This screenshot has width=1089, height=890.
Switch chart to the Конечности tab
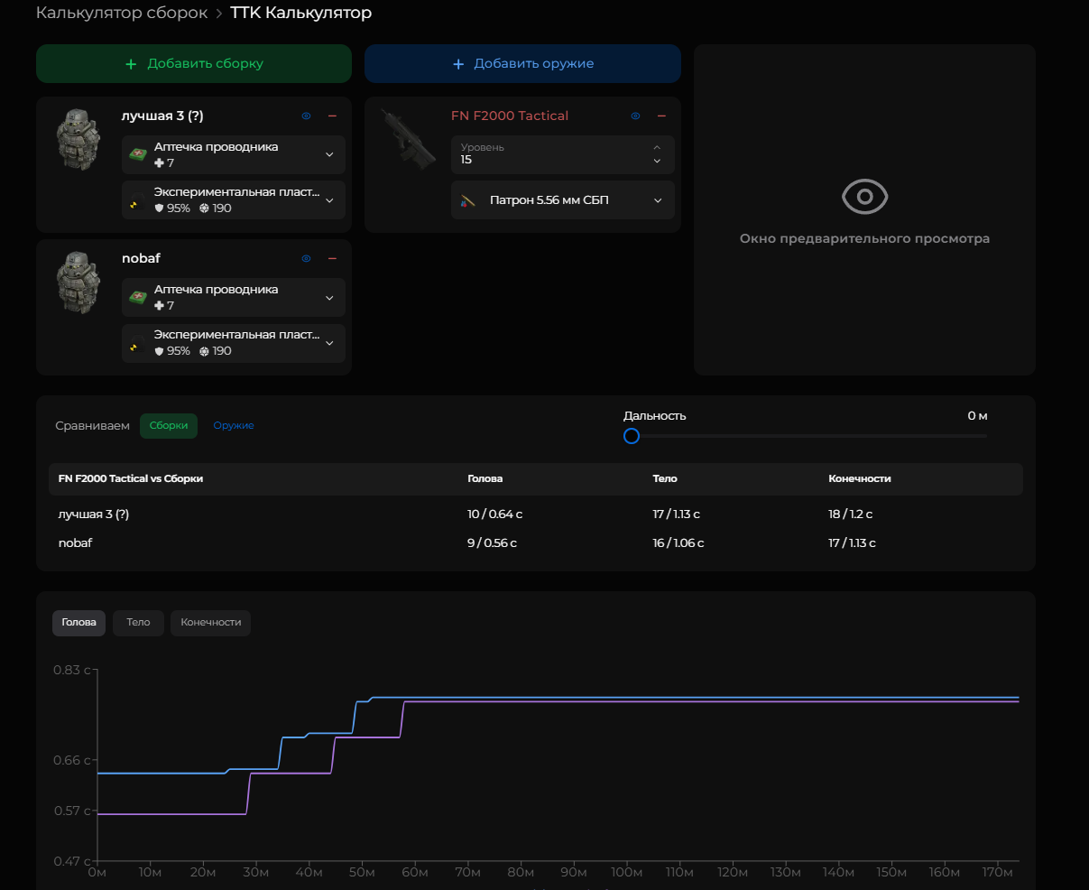210,623
